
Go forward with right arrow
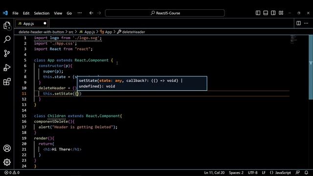pyautogui.click(x=99, y=13)
